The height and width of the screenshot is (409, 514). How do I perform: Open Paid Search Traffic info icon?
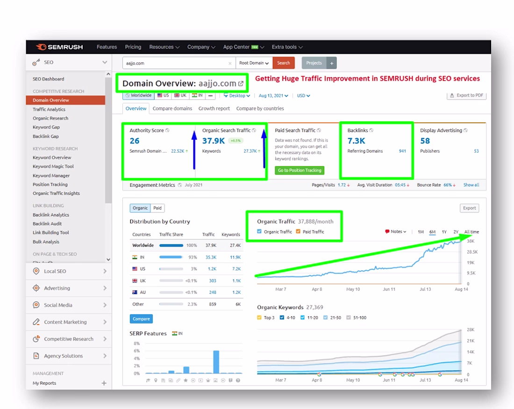point(319,130)
